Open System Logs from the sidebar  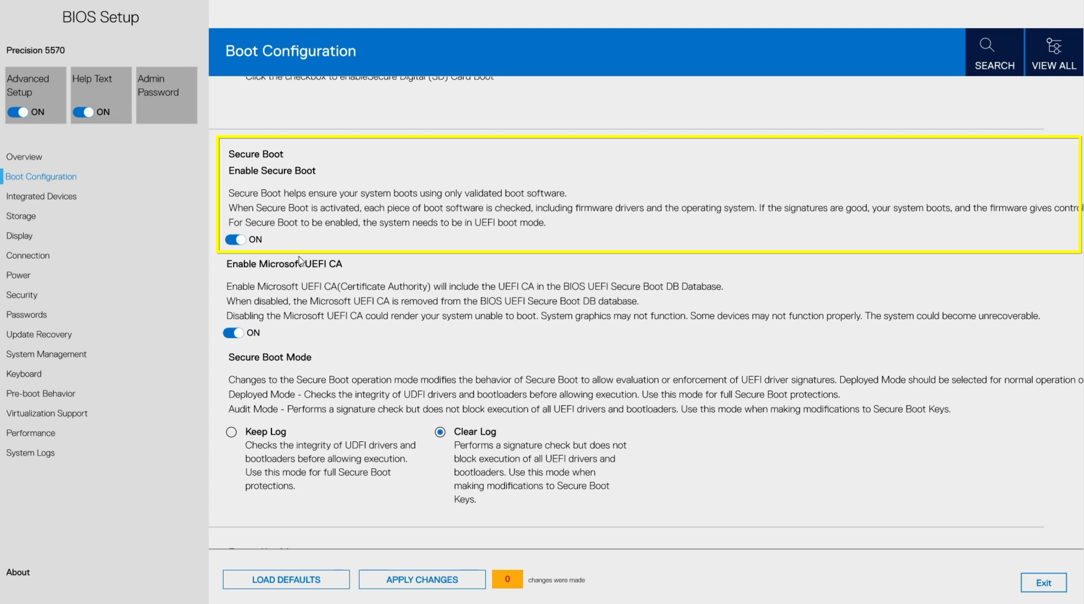coord(30,453)
